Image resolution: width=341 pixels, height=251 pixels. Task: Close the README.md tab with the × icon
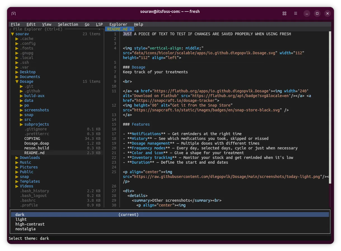tap(131, 29)
